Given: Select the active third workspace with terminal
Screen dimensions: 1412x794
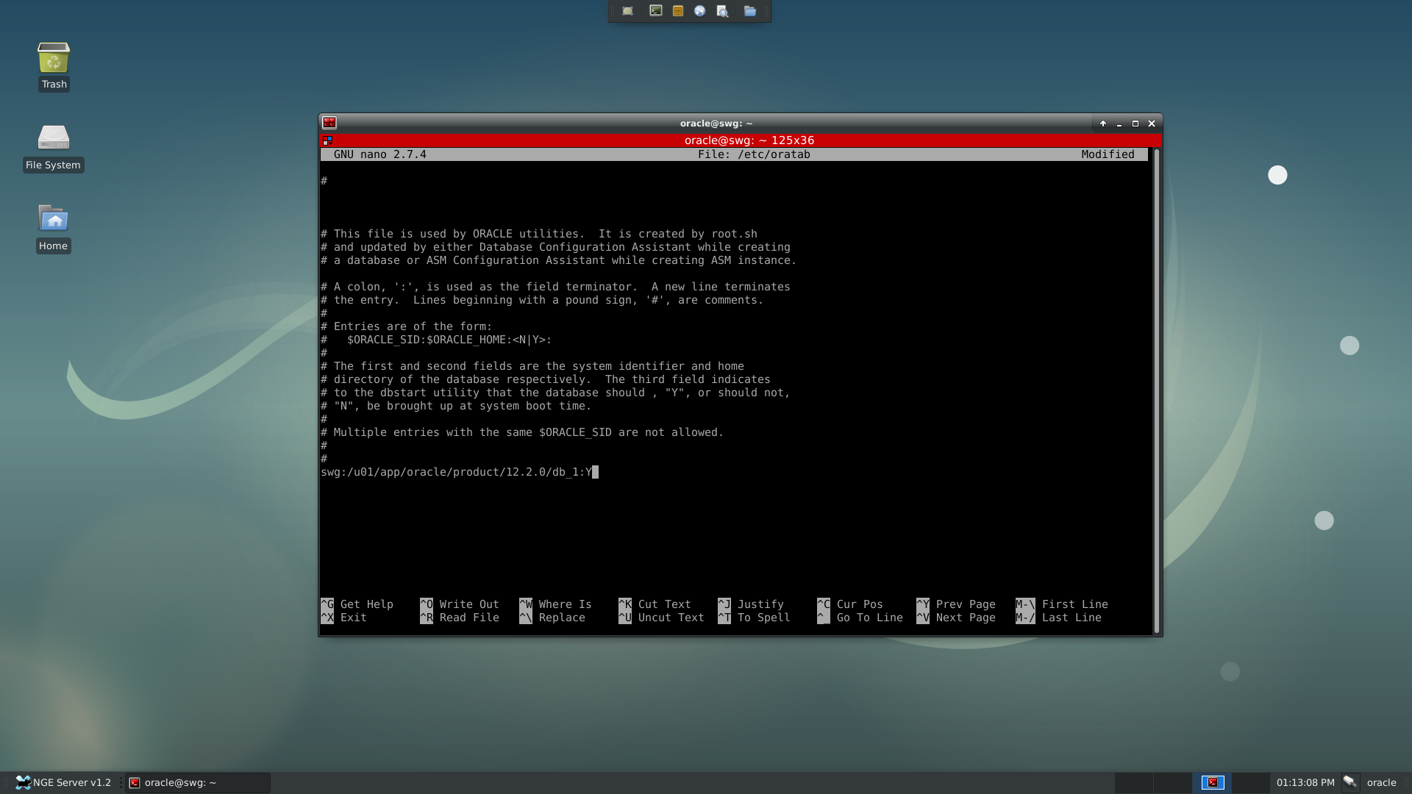Looking at the screenshot, I should pyautogui.click(x=1212, y=782).
